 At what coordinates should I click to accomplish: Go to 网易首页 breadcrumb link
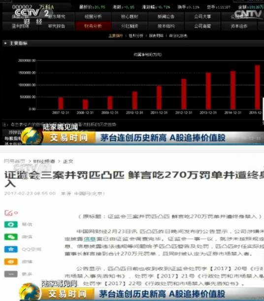click(15, 161)
